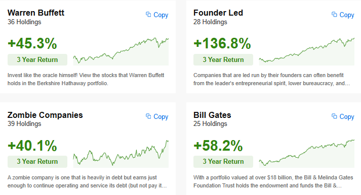
Task: Click the Warren Buffett performance sparkline chart
Action: (121, 51)
